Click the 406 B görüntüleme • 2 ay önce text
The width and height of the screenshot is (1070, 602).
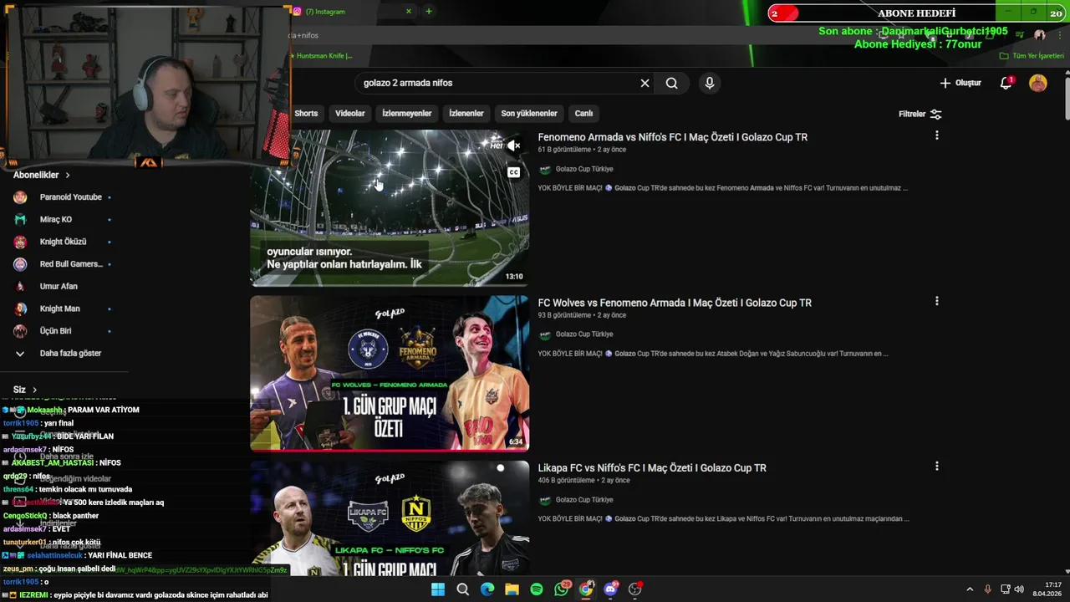click(584, 481)
